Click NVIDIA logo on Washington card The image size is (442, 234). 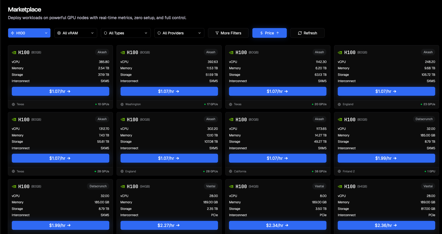tap(123, 52)
